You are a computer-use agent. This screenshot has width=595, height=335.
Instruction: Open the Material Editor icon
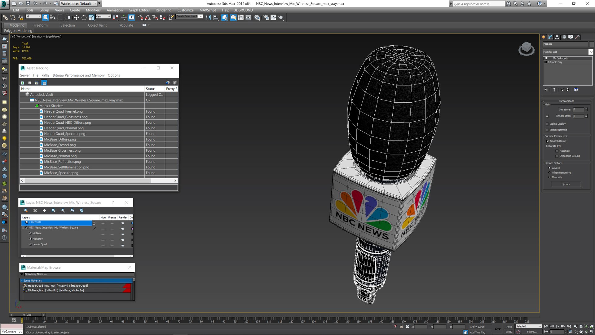pyautogui.click(x=257, y=17)
